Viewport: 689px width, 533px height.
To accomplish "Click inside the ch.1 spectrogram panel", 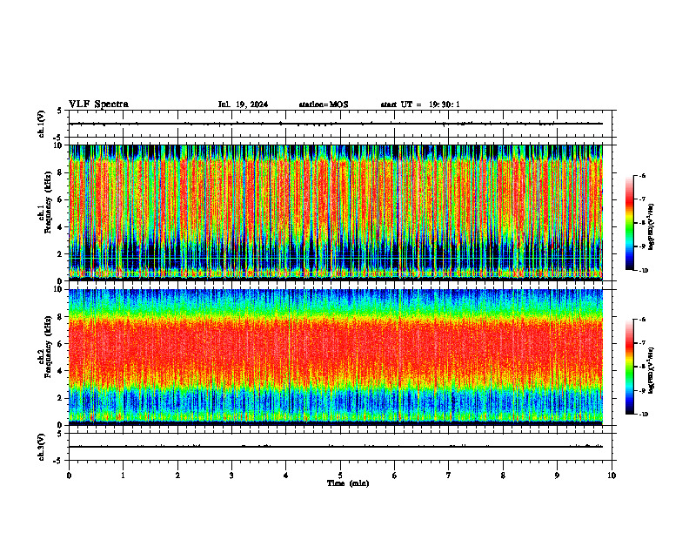I will [336, 213].
